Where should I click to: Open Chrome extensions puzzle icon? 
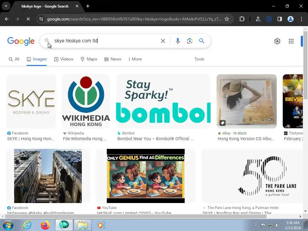[x=242, y=19]
